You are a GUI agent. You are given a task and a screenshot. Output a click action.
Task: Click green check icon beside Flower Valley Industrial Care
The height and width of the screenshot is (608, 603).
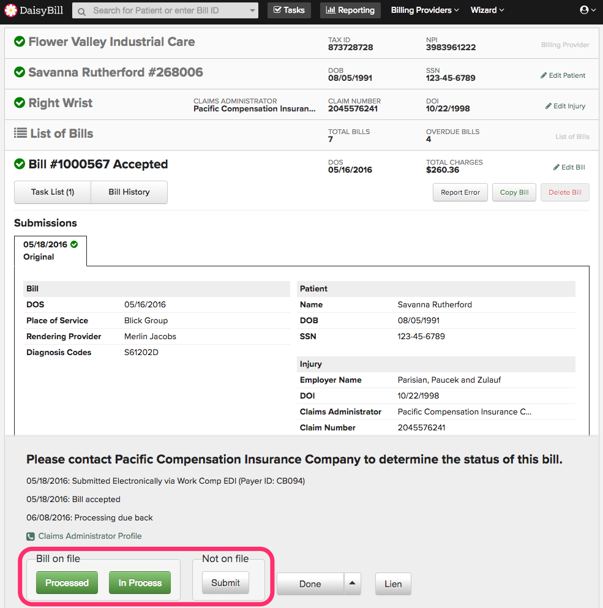pyautogui.click(x=20, y=42)
